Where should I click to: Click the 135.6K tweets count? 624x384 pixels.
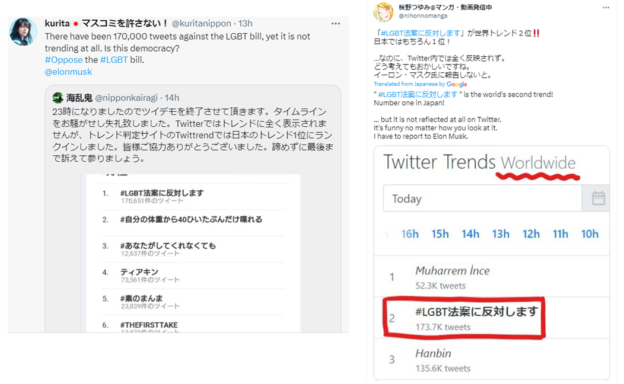pos(443,369)
